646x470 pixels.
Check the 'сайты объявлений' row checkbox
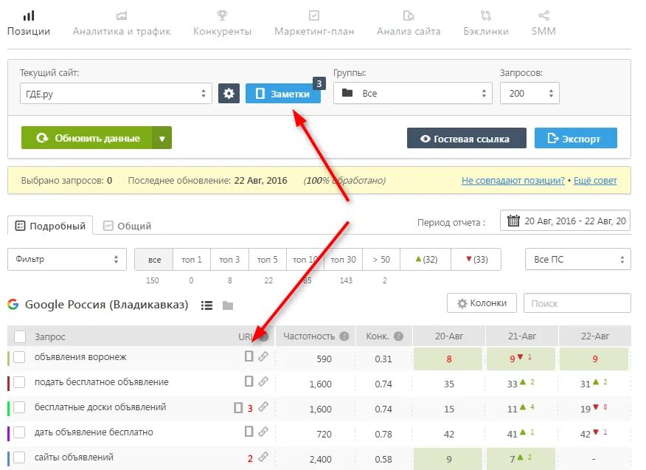19,457
